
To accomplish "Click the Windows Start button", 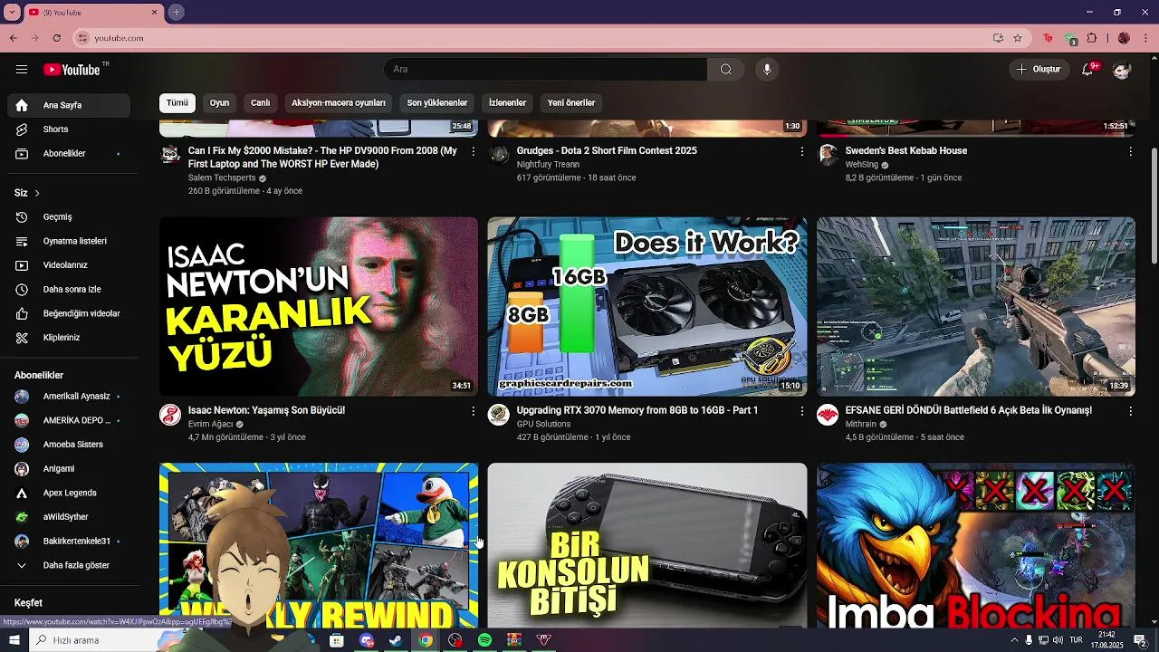I will pos(14,640).
